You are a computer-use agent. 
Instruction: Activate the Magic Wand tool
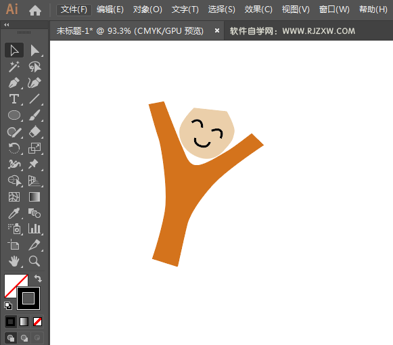[x=14, y=66]
